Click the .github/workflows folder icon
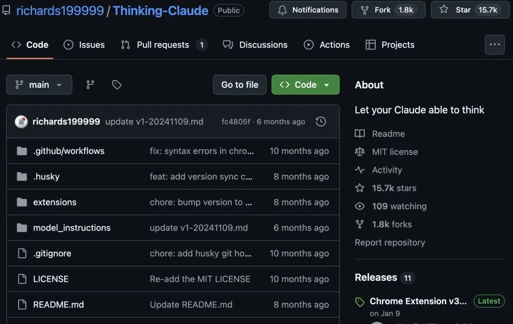The image size is (513, 324). 22,151
